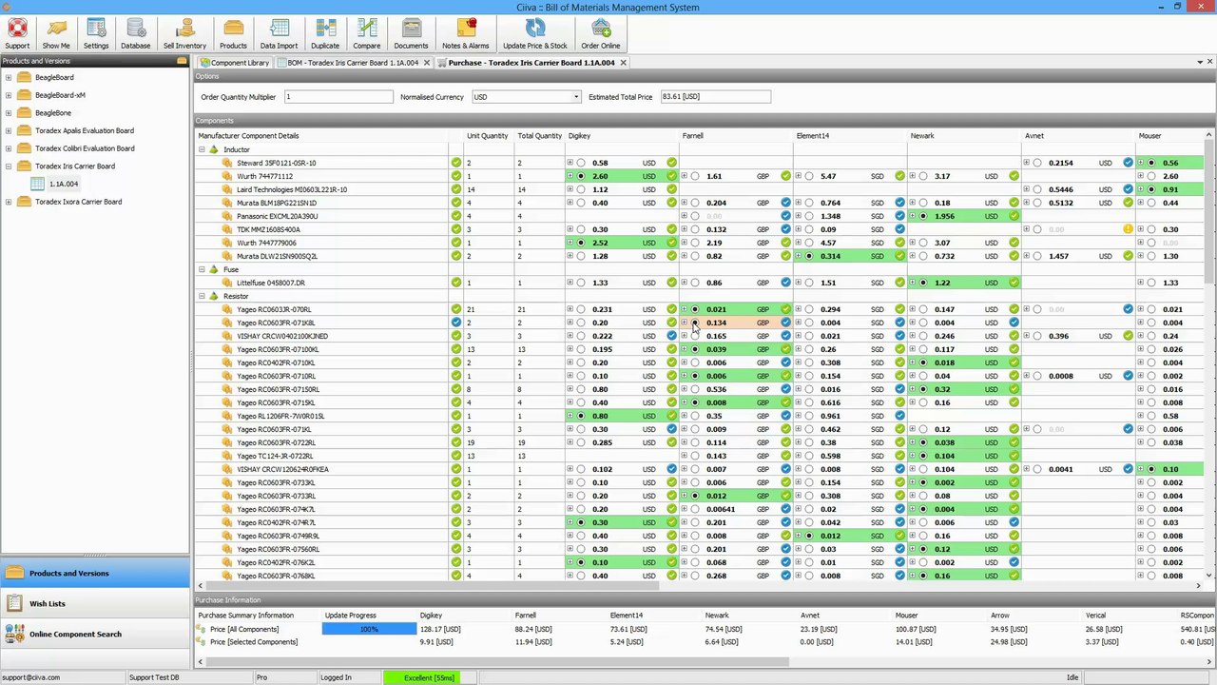This screenshot has height=685, width=1217.
Task: Close the BOM Toradex Iris tab
Action: [427, 63]
